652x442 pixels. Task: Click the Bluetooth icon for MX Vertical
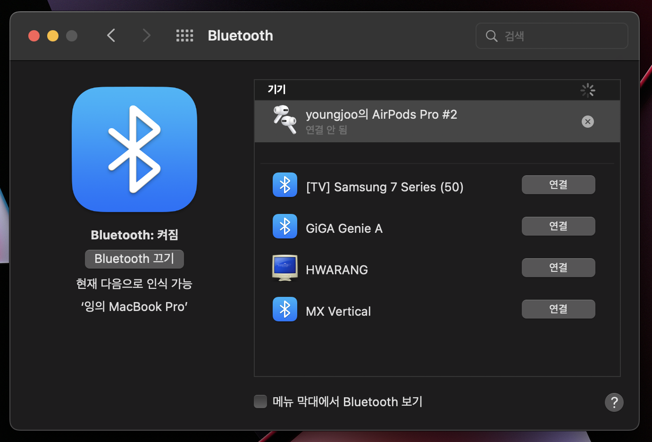pos(285,309)
